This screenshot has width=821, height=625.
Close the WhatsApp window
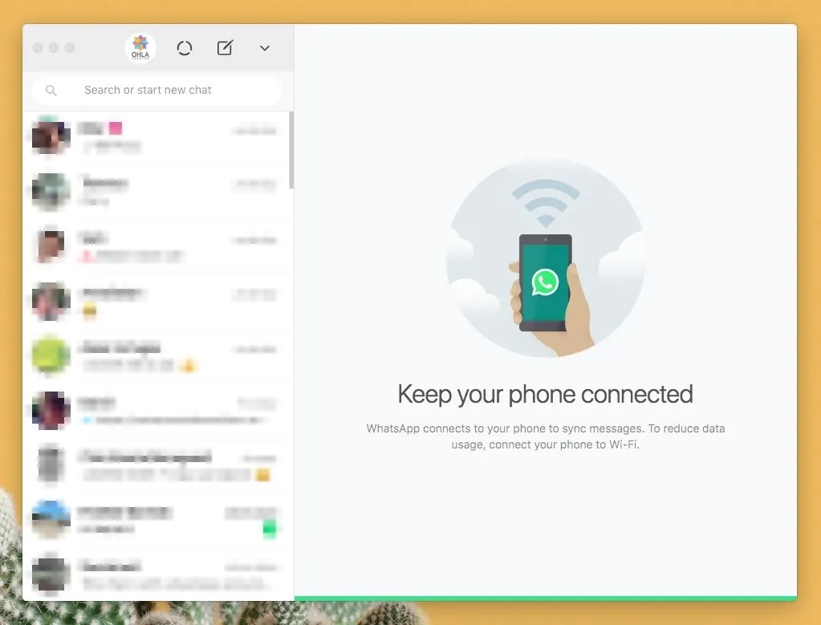coord(38,47)
